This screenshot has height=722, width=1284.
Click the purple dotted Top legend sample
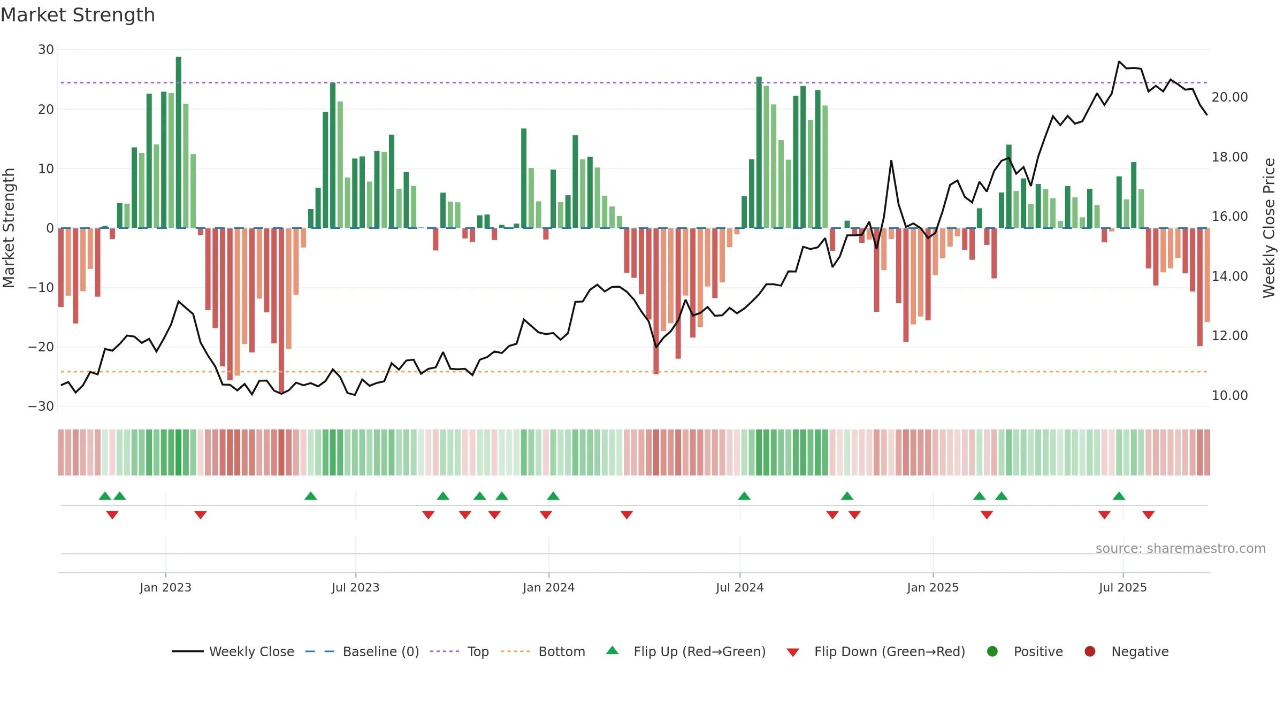point(445,651)
